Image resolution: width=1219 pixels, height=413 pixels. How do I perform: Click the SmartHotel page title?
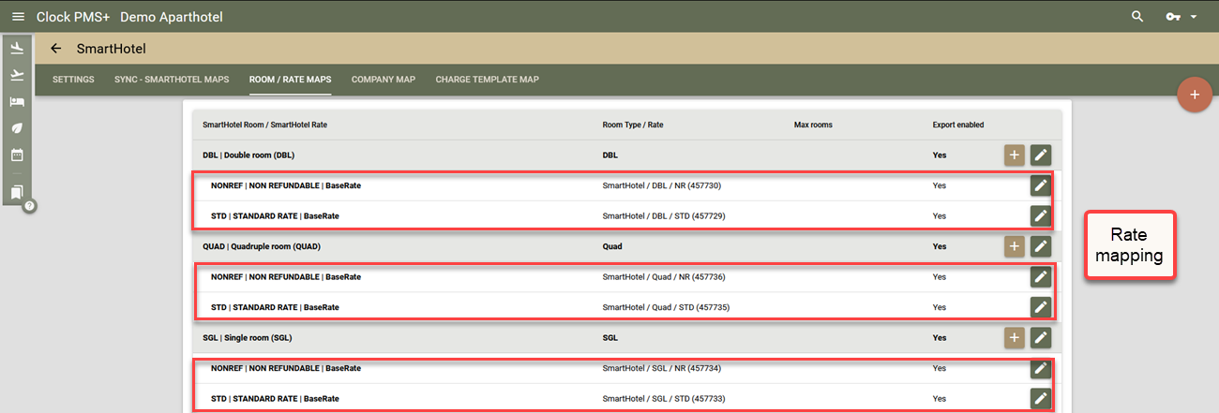(x=112, y=49)
